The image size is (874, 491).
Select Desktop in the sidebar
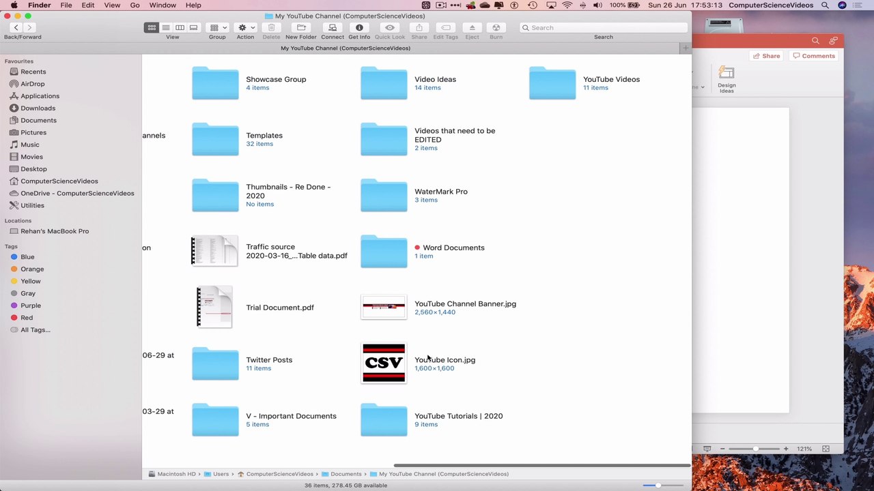pyautogui.click(x=33, y=169)
